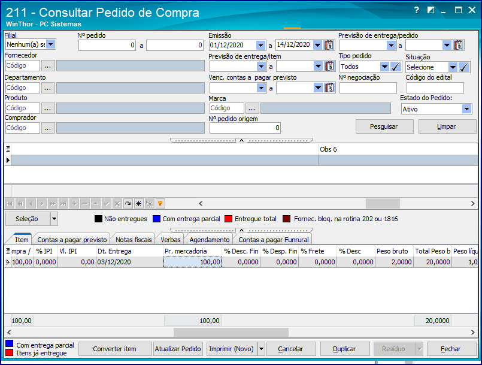The height and width of the screenshot is (365, 482).
Task: Select the Pr. mercadoria cell 100,00
Action: point(192,262)
